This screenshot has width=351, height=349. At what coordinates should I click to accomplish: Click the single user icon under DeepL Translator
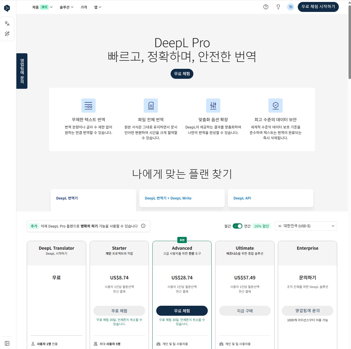coord(33,344)
